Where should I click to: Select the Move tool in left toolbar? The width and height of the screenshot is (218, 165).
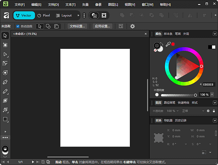point(5,36)
